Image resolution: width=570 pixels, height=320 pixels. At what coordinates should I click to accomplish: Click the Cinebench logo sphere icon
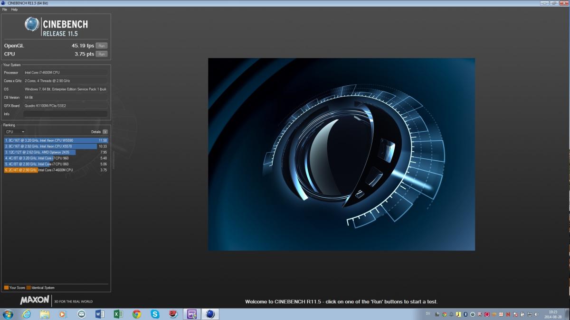[x=32, y=24]
